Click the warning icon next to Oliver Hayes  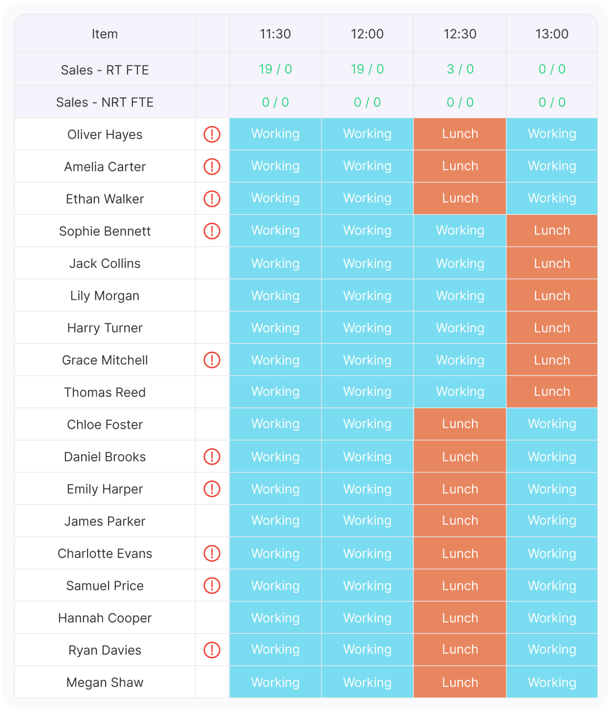212,134
